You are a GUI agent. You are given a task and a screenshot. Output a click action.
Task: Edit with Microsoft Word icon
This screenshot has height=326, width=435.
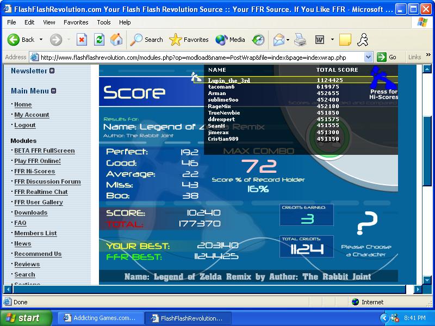pos(320,40)
